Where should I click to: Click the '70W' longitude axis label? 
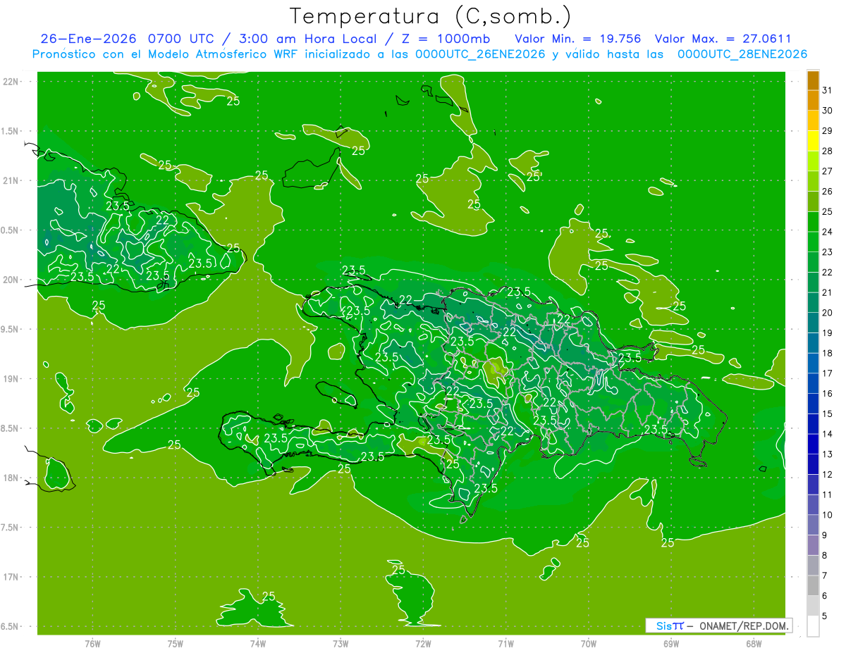(589, 644)
